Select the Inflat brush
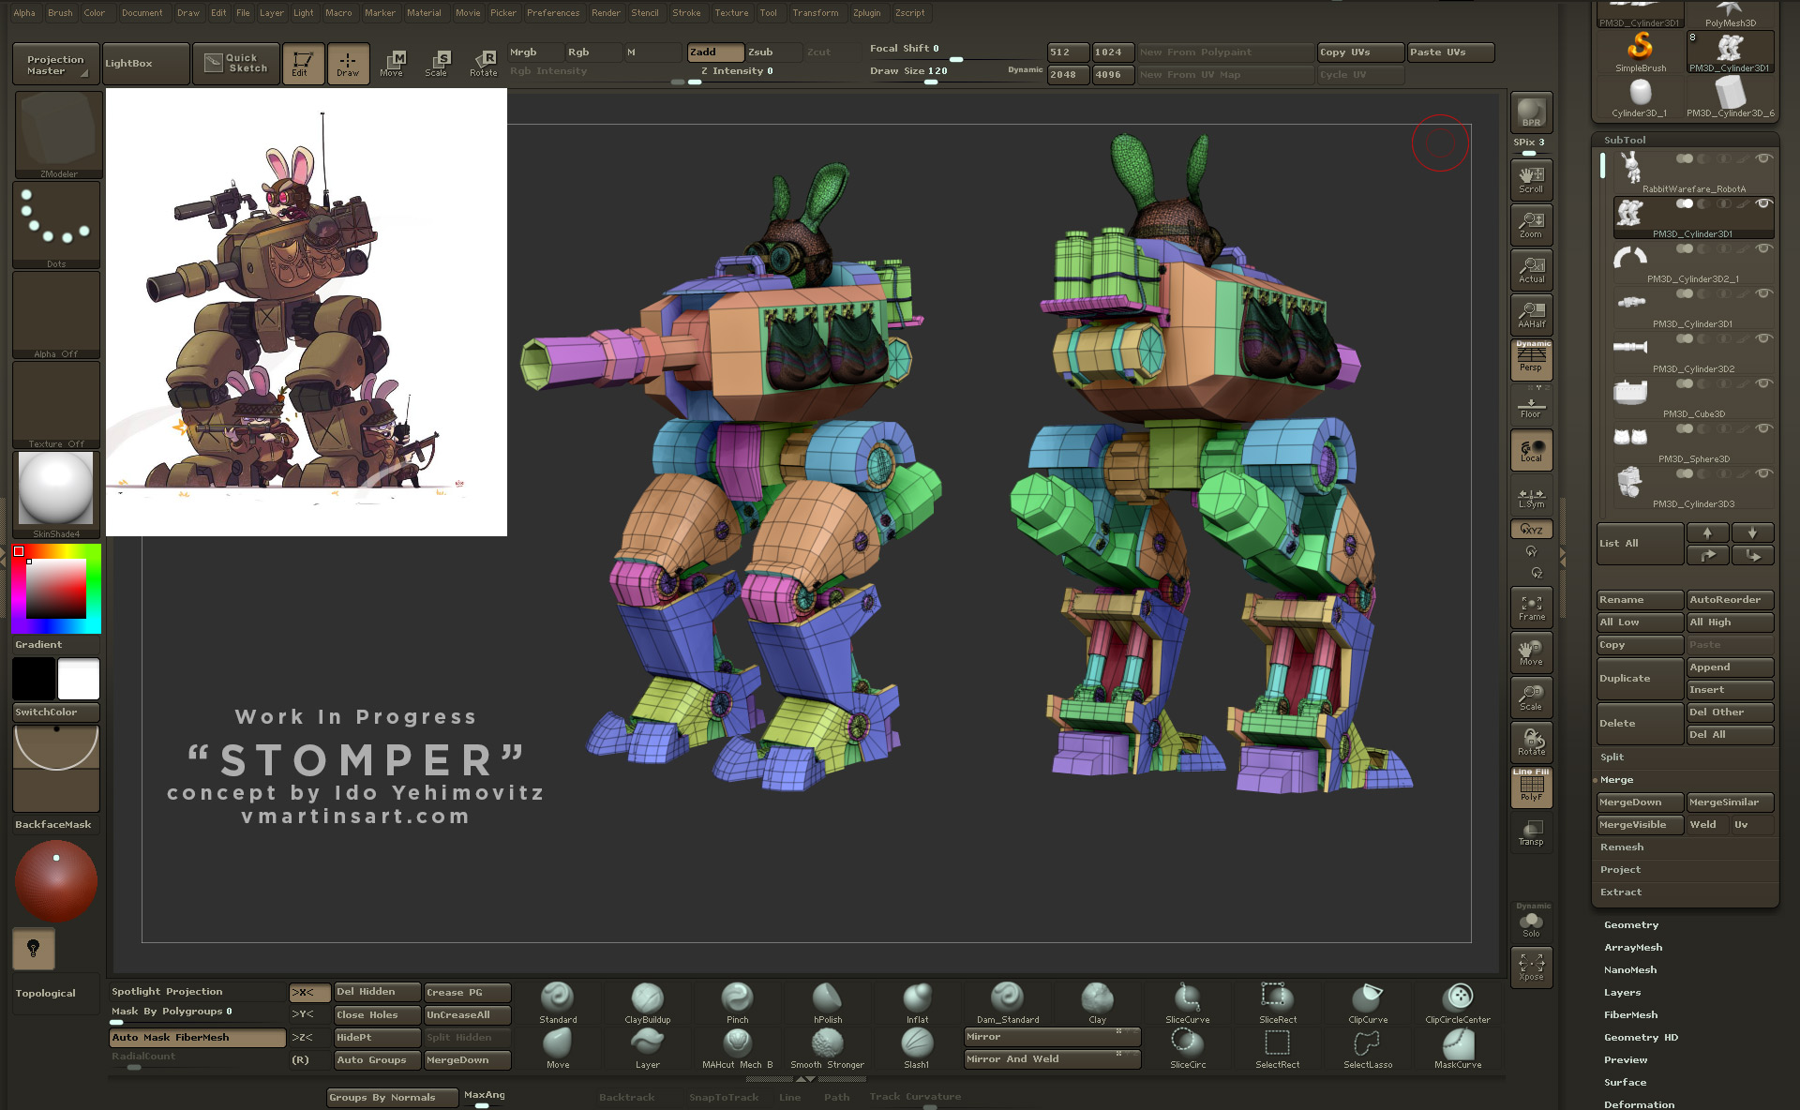 917,1002
